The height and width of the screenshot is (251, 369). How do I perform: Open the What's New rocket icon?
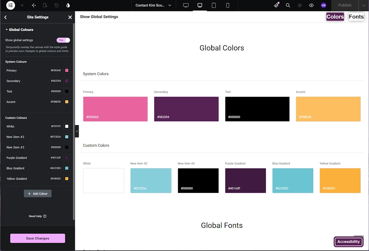276,5
